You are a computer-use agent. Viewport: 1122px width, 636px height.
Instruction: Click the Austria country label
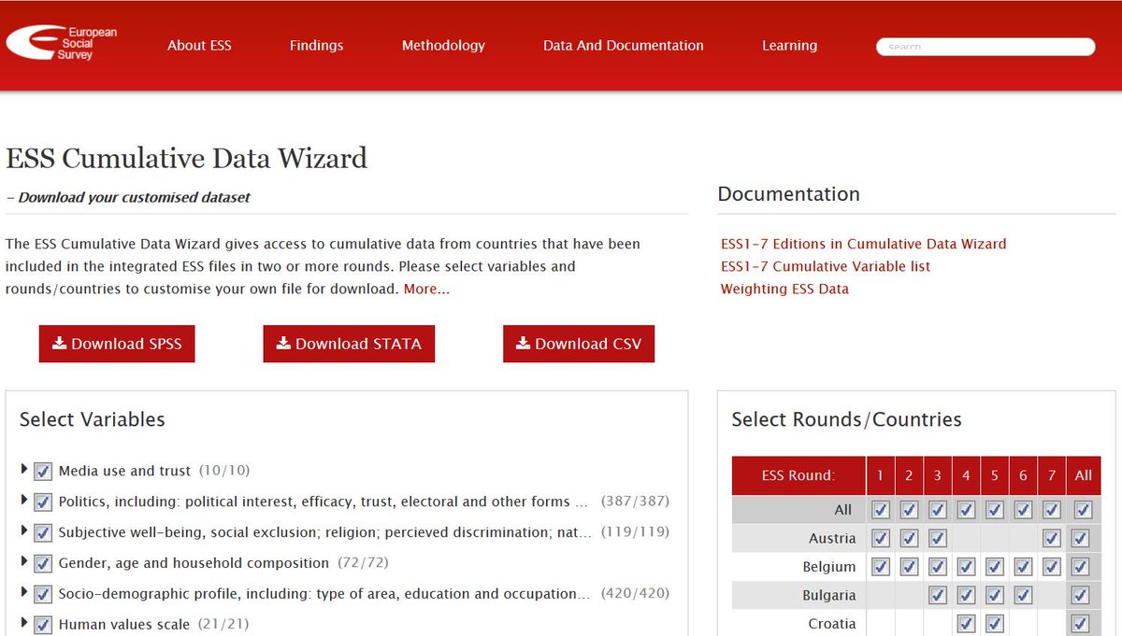tap(832, 539)
